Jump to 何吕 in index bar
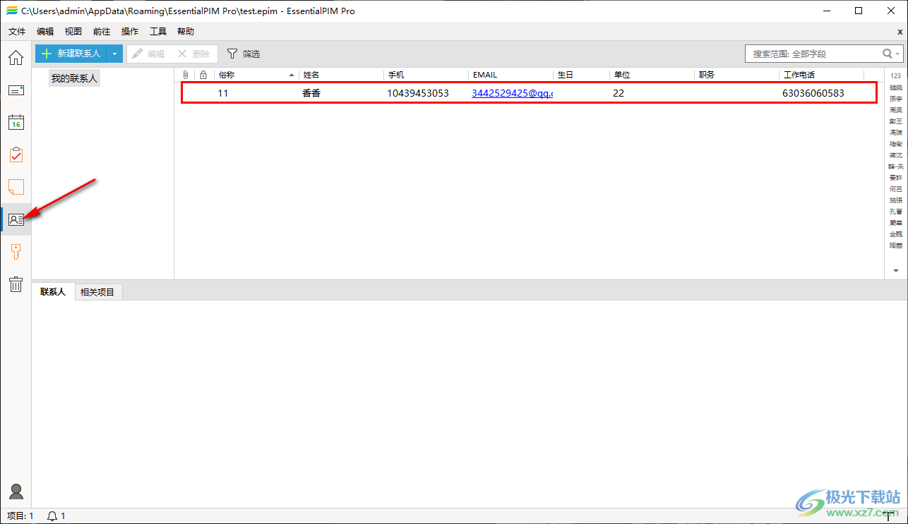The width and height of the screenshot is (908, 524). 895,189
